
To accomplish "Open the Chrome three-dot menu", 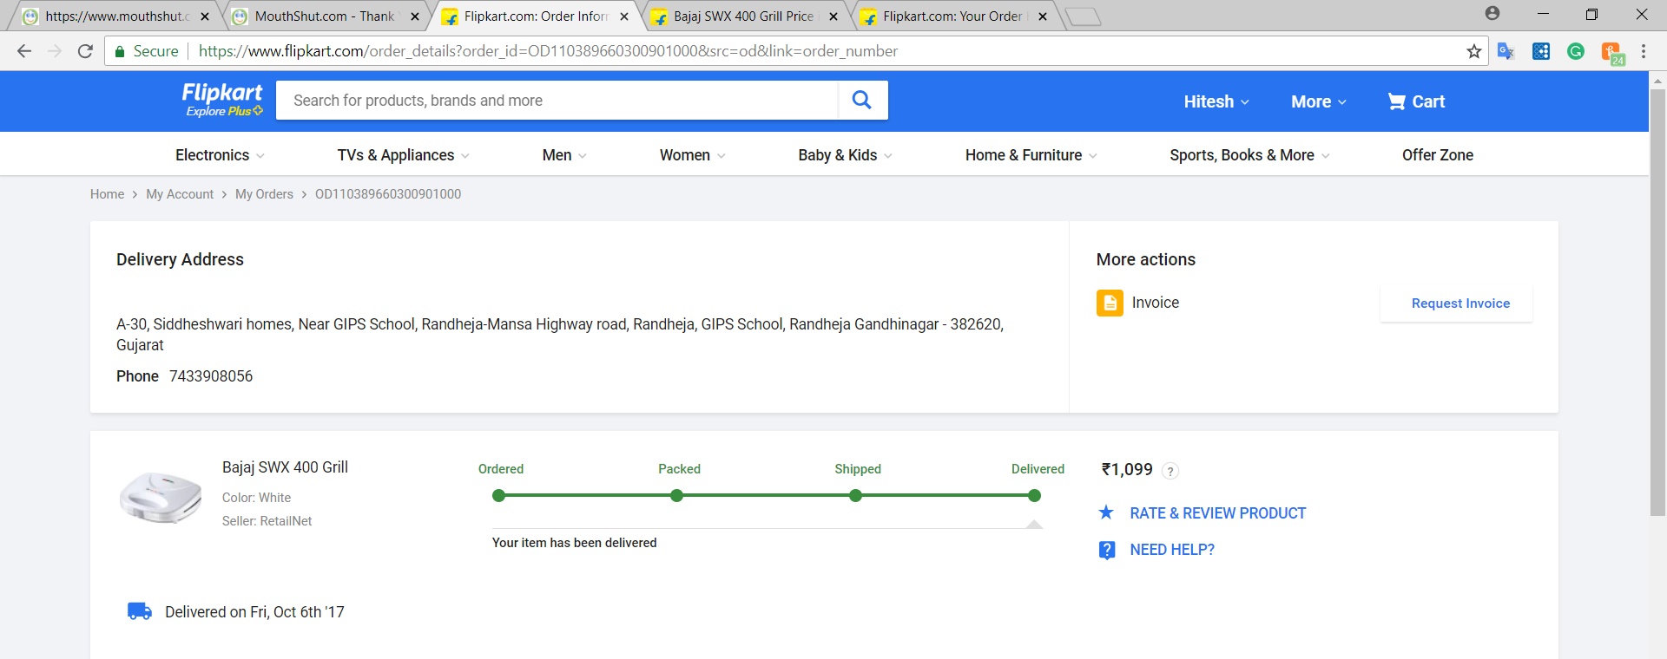I will [1644, 51].
